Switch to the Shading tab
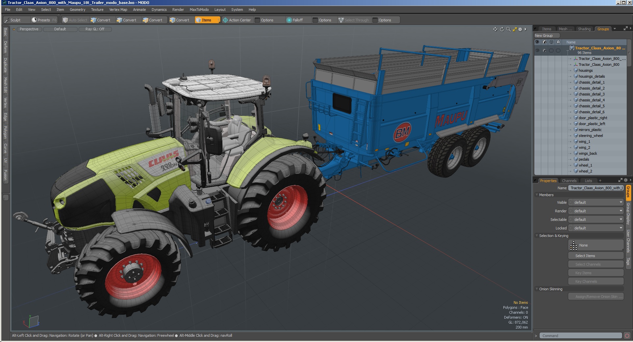 coord(584,29)
